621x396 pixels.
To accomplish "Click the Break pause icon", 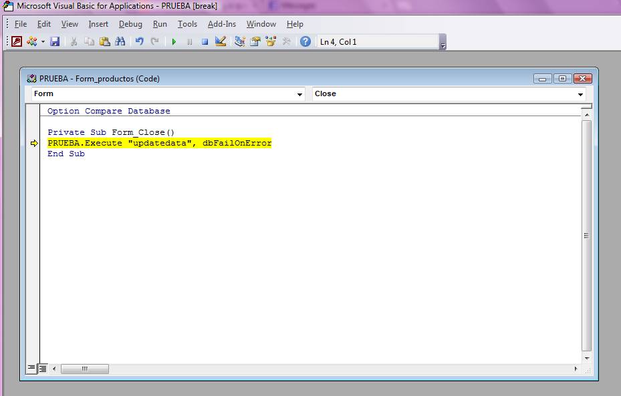I will click(189, 41).
